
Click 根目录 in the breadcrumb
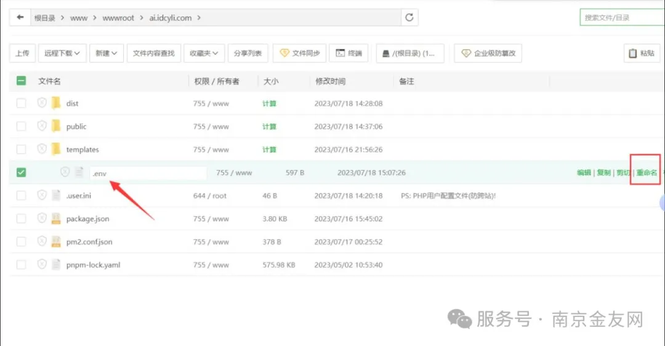click(x=44, y=18)
